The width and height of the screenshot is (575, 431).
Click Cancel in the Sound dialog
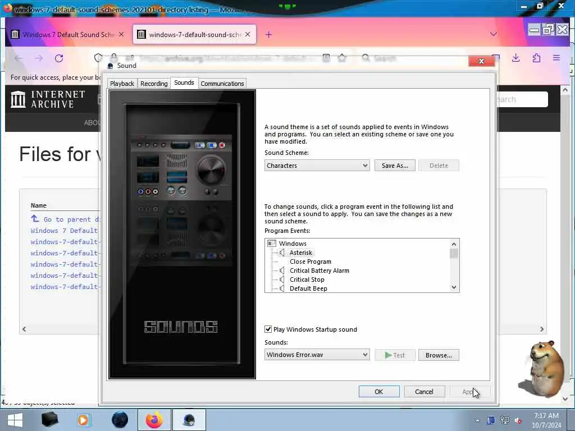point(425,391)
